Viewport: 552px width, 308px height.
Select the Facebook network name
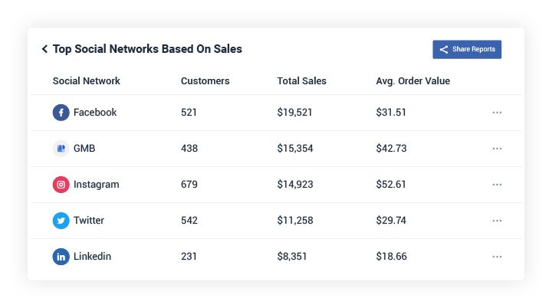click(95, 113)
